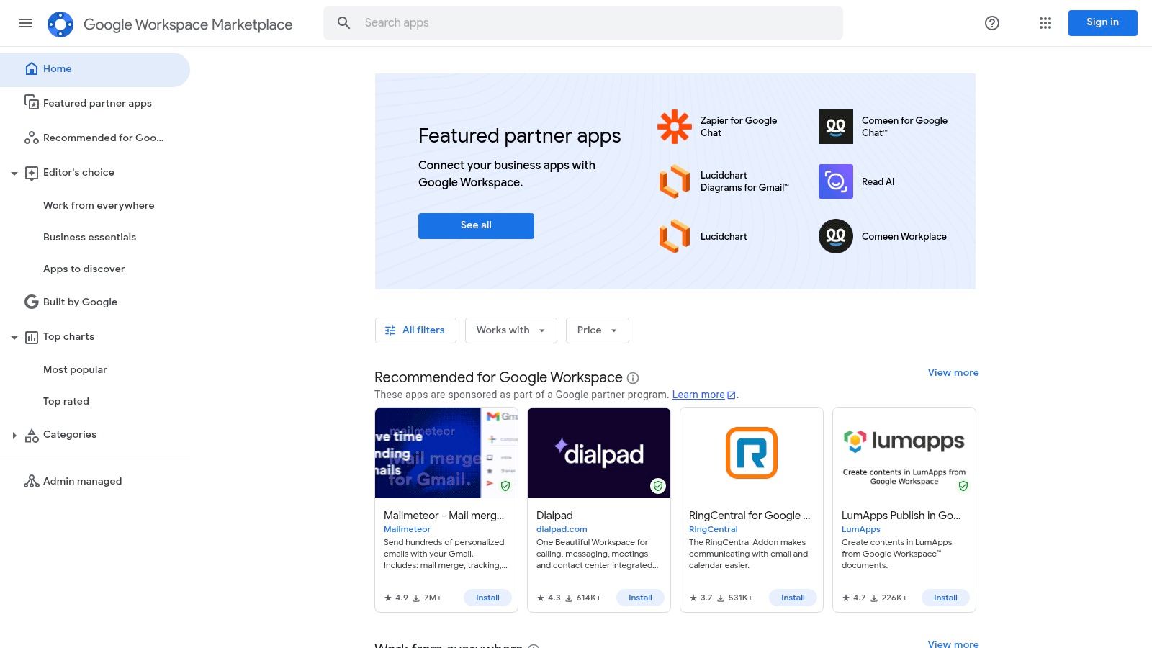Click the Sign in button
The width and height of the screenshot is (1152, 648).
click(1102, 22)
